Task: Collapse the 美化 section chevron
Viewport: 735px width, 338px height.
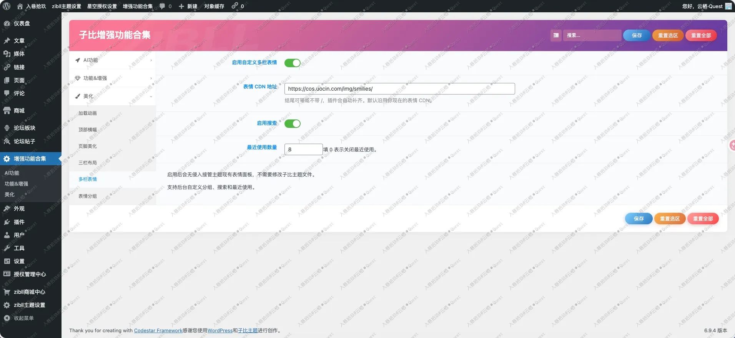Action: coord(151,96)
